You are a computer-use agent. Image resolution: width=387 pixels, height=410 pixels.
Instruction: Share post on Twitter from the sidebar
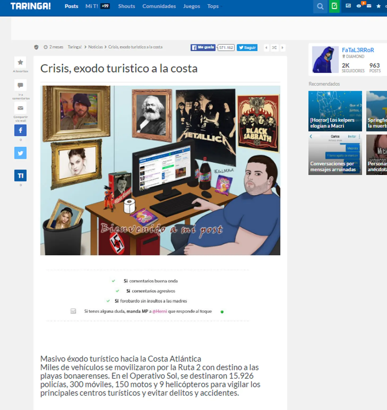(x=20, y=153)
